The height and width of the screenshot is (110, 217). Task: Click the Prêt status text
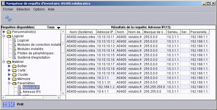pos(20,104)
